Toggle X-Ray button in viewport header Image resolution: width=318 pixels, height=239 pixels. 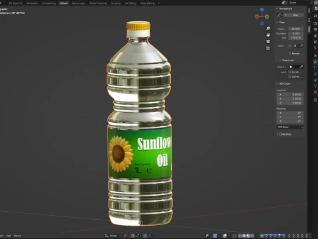(235, 236)
